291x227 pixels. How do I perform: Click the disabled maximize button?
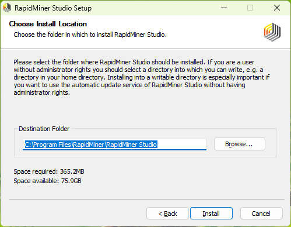(x=250, y=8)
